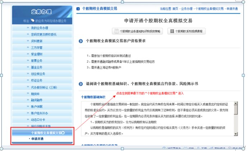Viewport: 248px width, 151px height.
Task: Open 个股期权业务基础知识和投资策略 document button
Action: click(137, 31)
